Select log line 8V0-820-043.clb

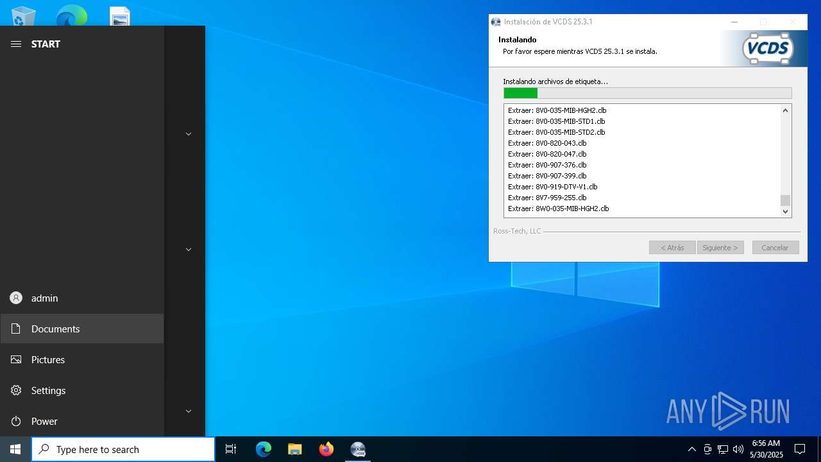547,143
